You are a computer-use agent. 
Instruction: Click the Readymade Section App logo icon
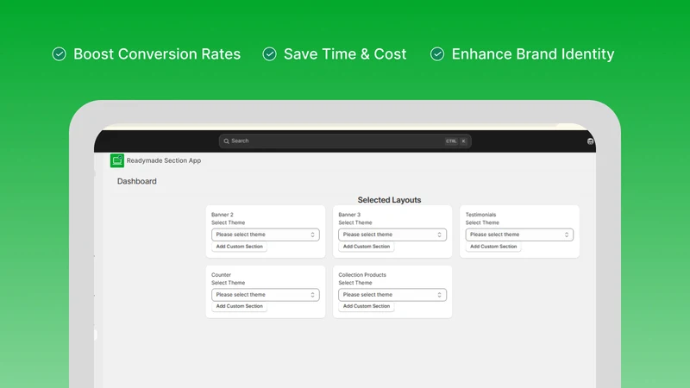tap(117, 160)
